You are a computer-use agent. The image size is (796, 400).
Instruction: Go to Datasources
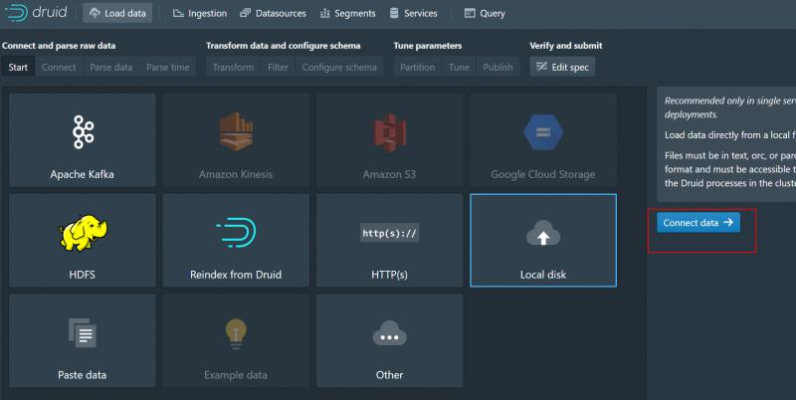[x=273, y=13]
